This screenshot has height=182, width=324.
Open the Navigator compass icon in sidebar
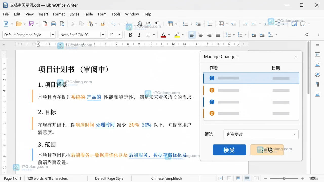point(317,74)
